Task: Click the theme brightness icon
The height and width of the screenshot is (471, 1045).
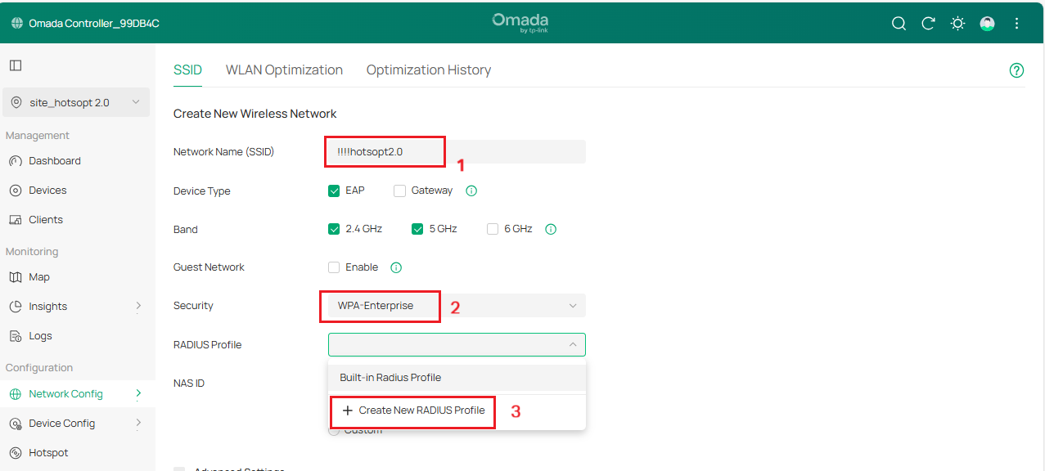Action: coord(957,23)
